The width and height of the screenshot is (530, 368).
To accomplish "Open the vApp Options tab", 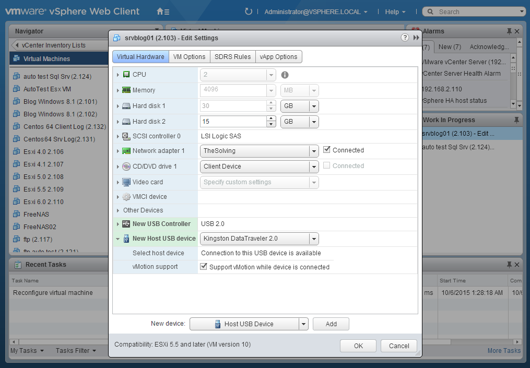I will [x=278, y=57].
